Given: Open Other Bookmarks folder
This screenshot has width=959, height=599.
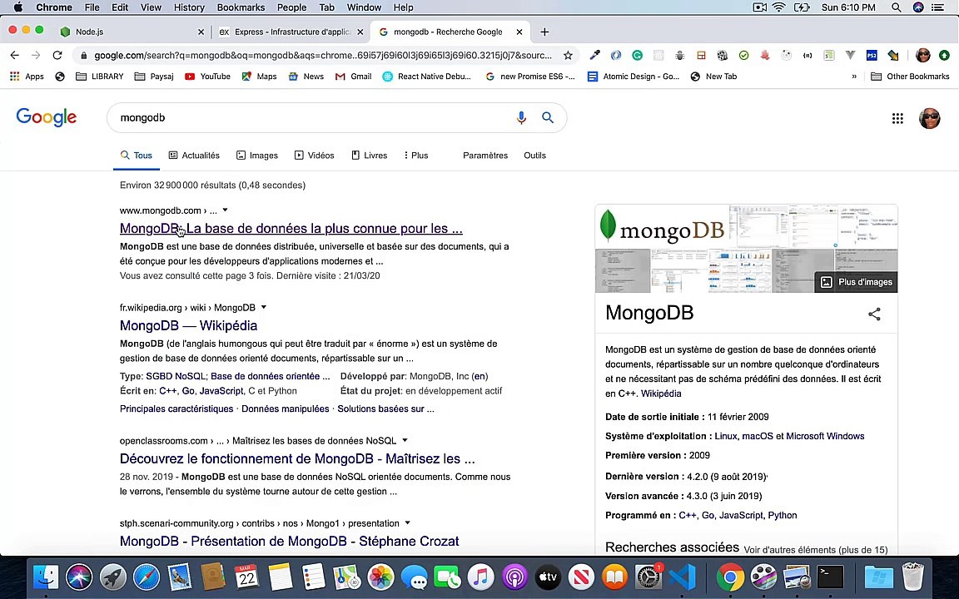Looking at the screenshot, I should click(x=910, y=77).
